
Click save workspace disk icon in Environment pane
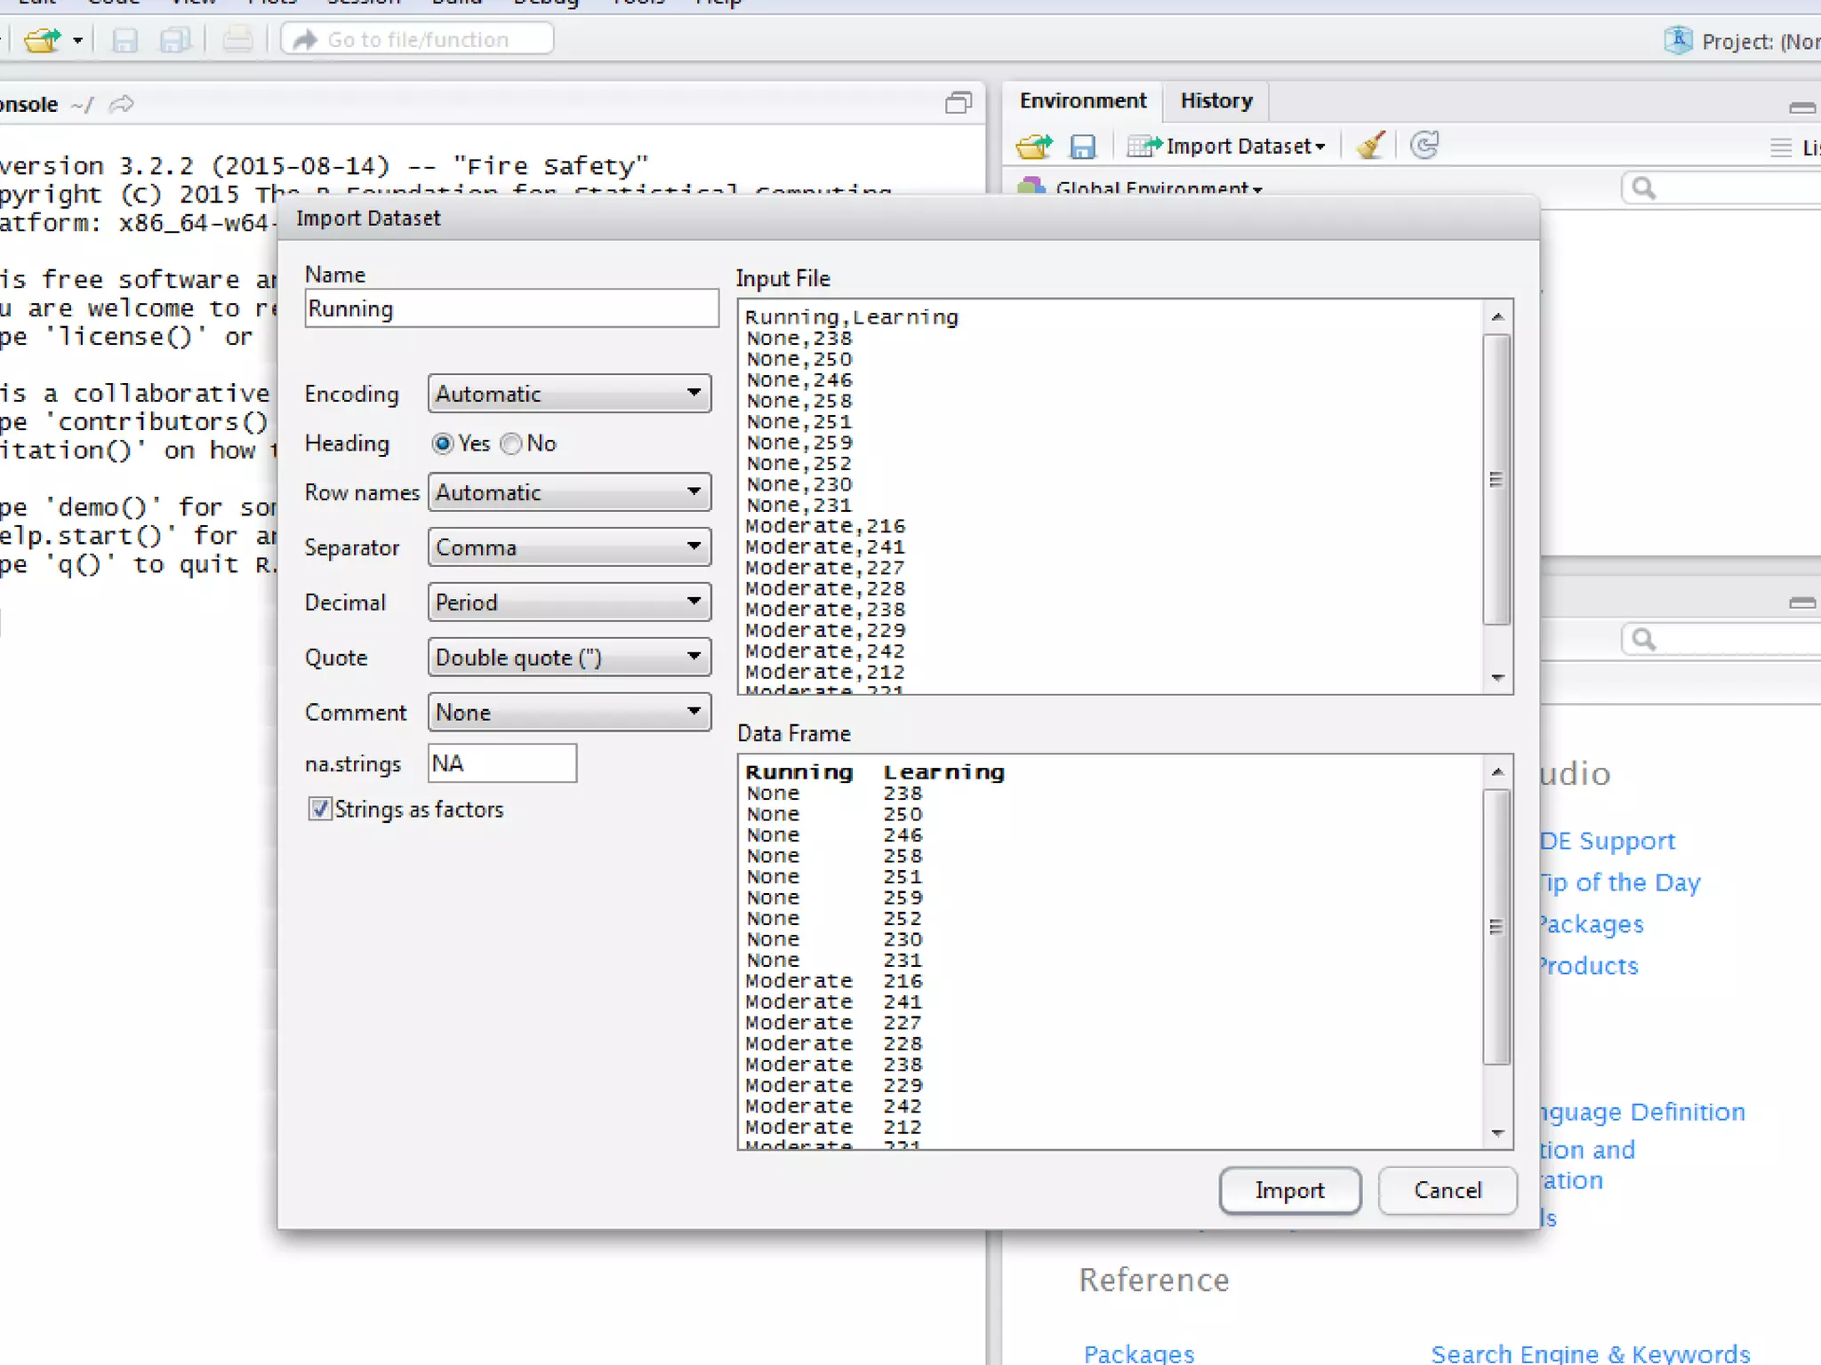tap(1082, 147)
